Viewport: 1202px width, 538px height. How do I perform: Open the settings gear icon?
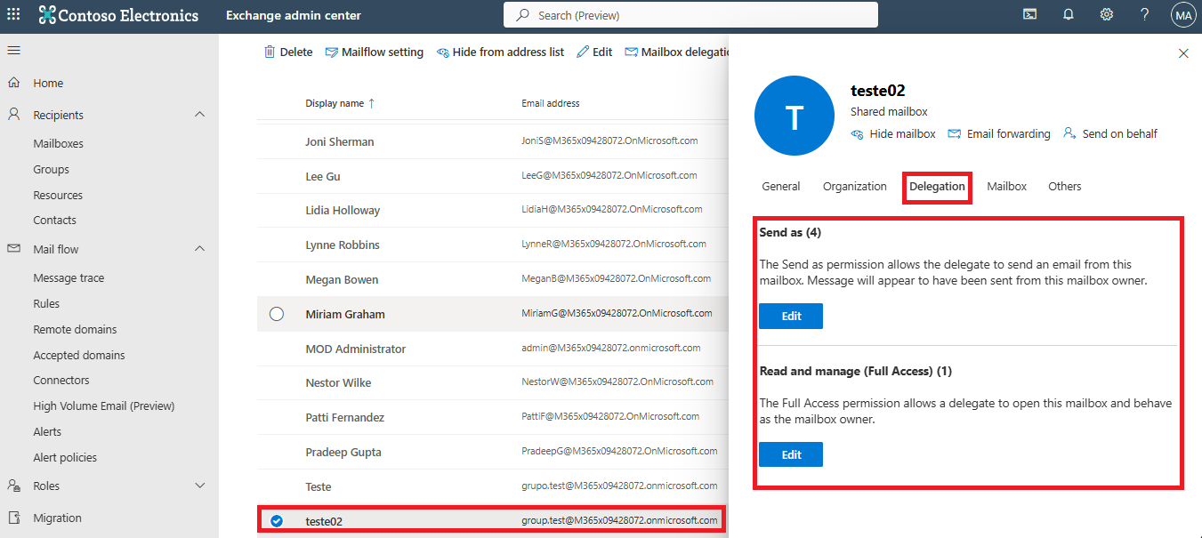point(1107,15)
